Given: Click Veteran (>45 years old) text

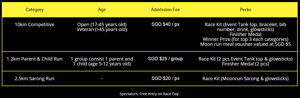Looking at the screenshot, I should (x=102, y=29).
